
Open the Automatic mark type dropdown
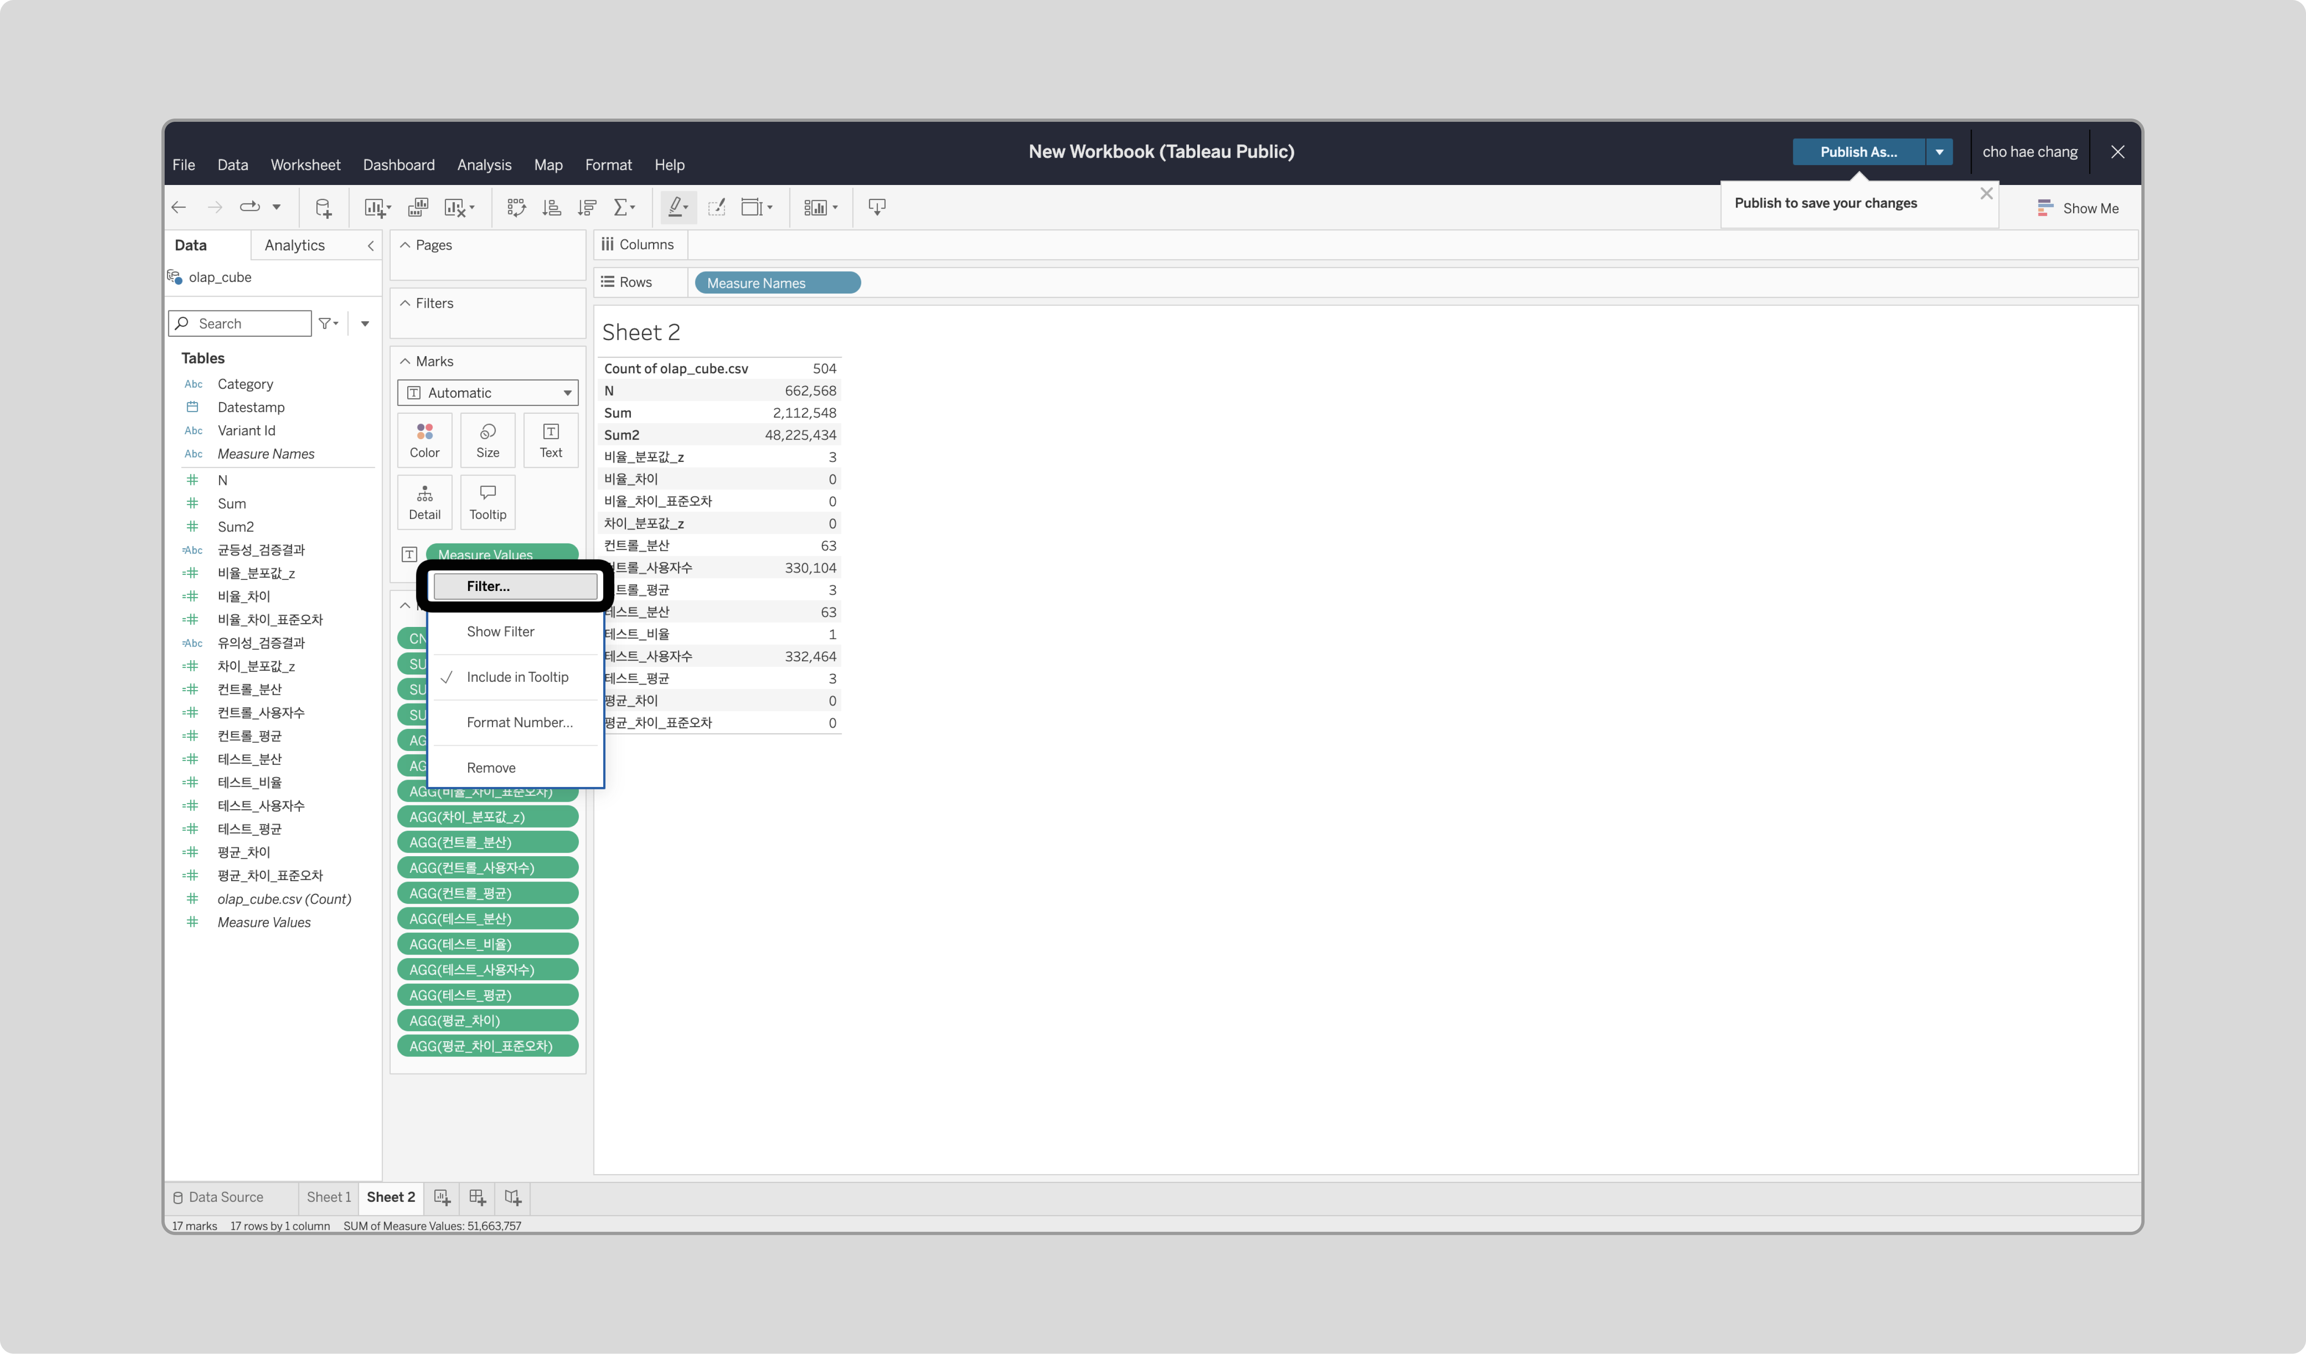click(488, 393)
